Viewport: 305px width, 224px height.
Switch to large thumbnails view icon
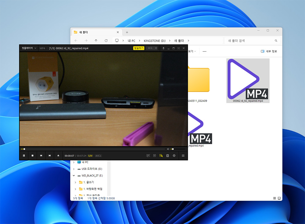(279, 198)
